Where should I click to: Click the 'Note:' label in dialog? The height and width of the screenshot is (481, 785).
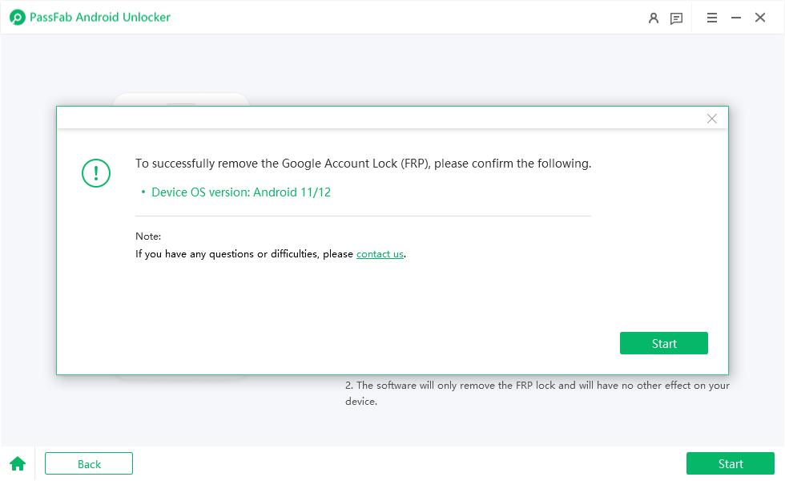point(148,236)
